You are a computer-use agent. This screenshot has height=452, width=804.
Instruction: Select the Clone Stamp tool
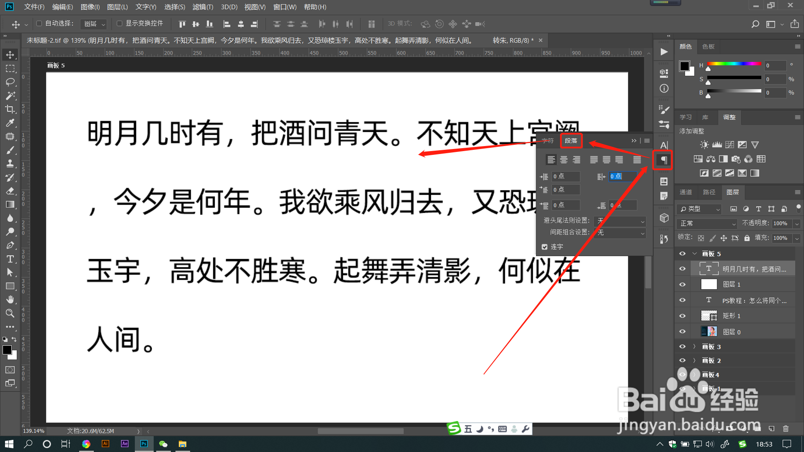click(x=10, y=164)
